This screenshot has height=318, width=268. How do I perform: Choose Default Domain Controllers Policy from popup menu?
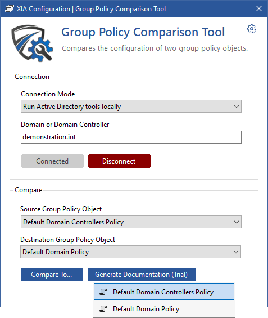point(164,292)
